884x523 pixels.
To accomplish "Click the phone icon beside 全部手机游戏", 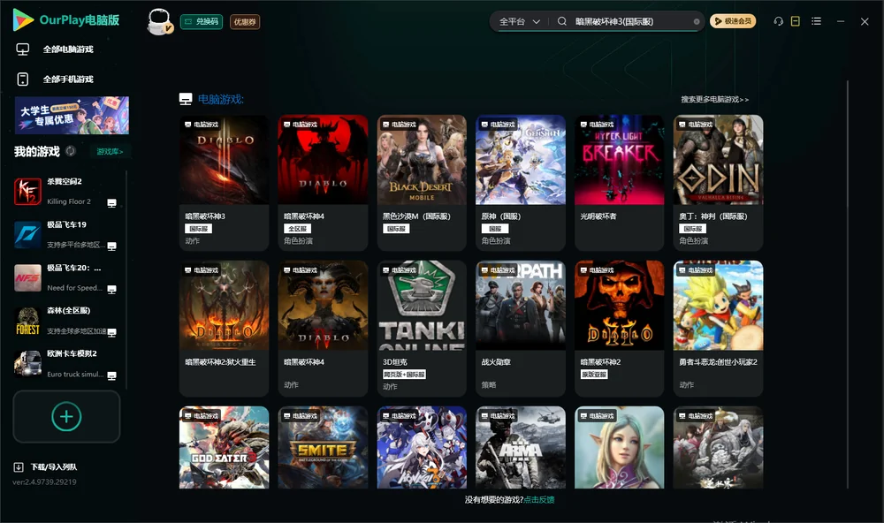I will pyautogui.click(x=23, y=79).
